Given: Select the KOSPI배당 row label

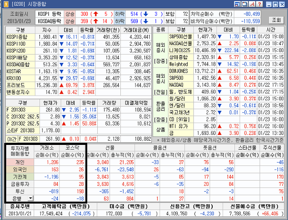Looking at the screenshot, I should (x=20, y=58).
